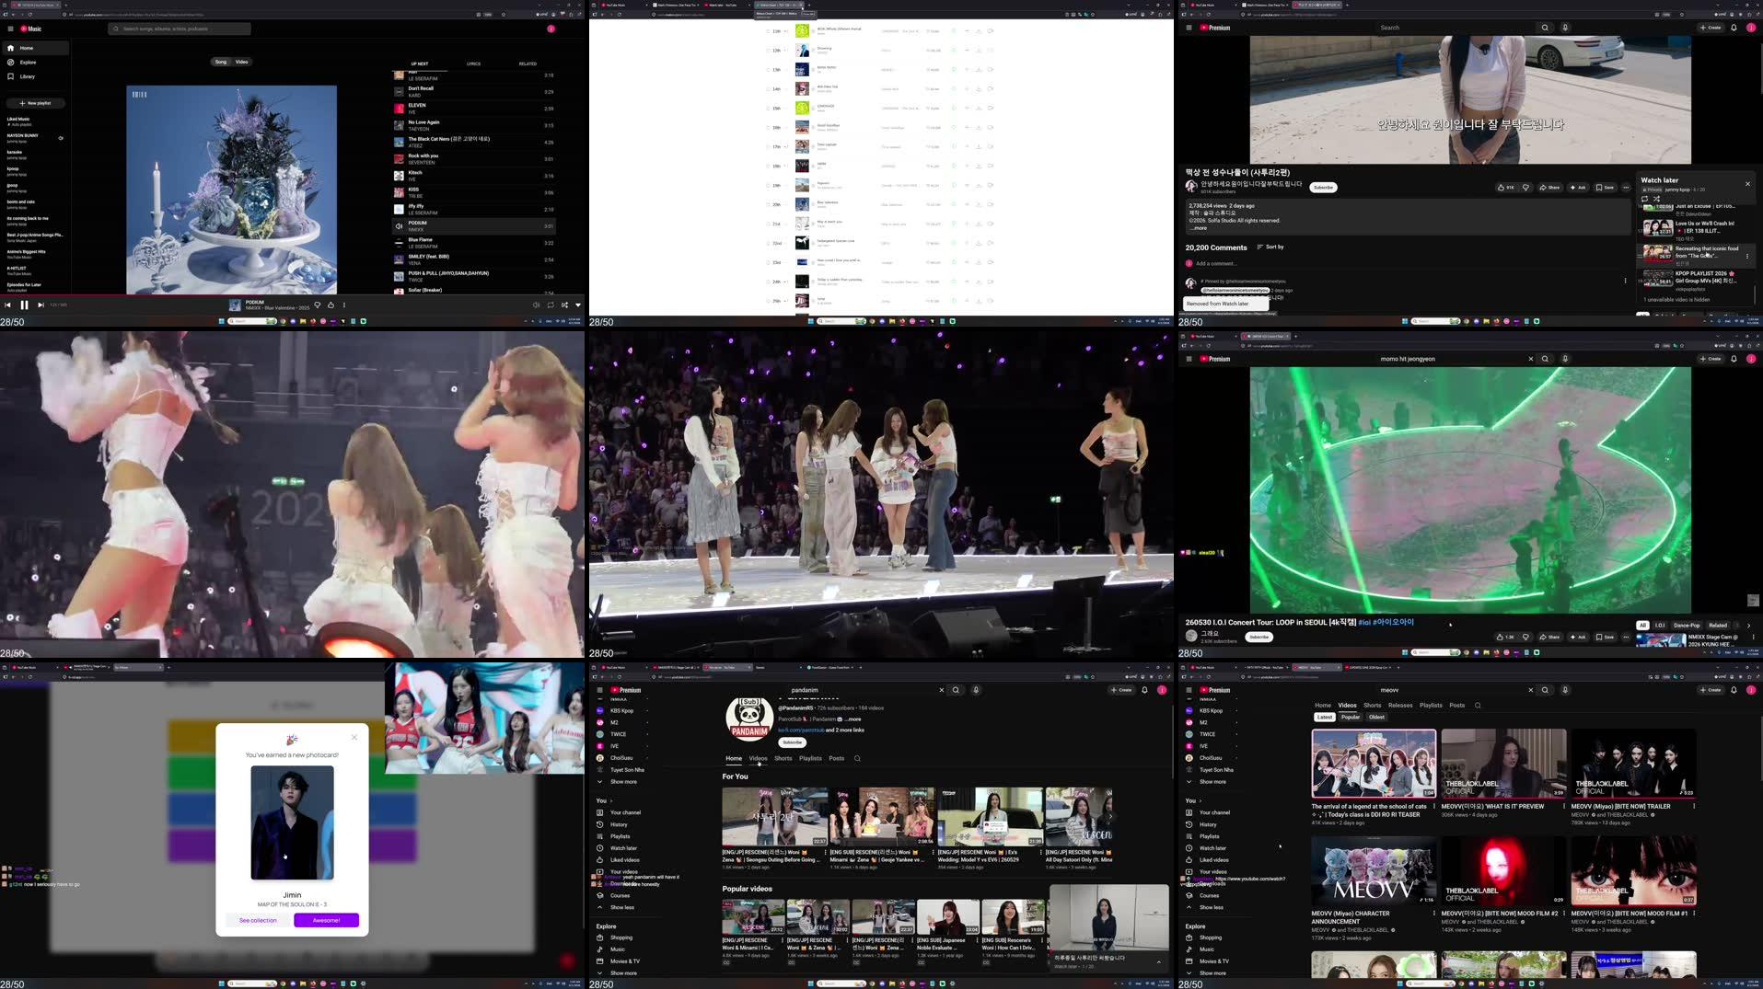Screen dimensions: 1763x989
Task: Save the Solfa video to a playlist
Action: click(1605, 188)
